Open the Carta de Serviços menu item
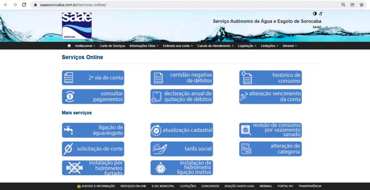Screen dimensions: 370x190 (x=112, y=46)
